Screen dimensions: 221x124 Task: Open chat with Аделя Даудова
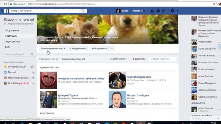pyautogui.click(x=206, y=109)
